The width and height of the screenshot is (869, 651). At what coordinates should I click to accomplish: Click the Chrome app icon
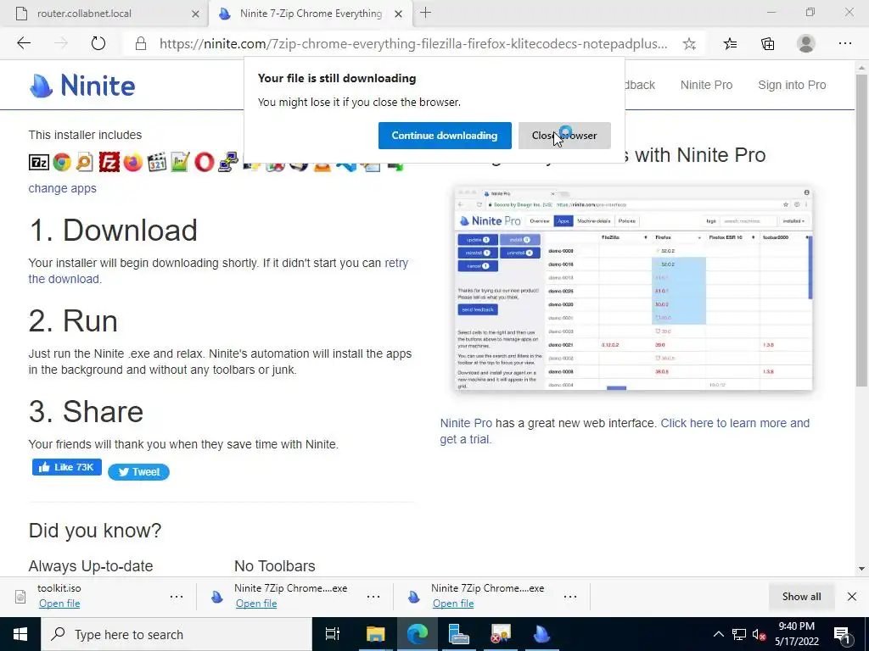(62, 162)
